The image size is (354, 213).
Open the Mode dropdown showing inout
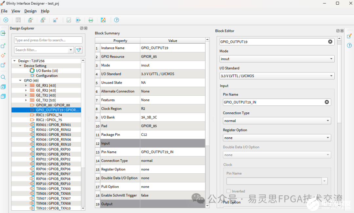click(277, 59)
